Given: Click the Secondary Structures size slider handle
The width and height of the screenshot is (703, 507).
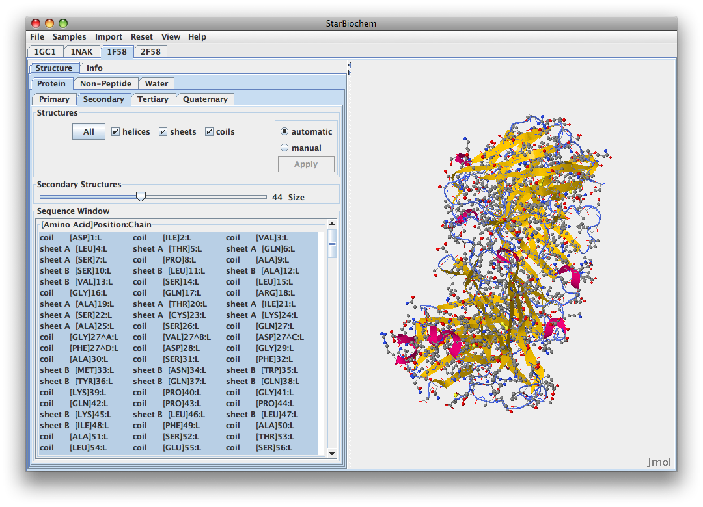Looking at the screenshot, I should [141, 197].
